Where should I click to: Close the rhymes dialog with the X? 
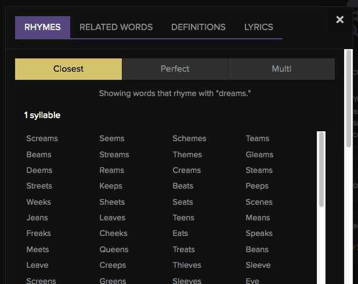[x=340, y=20]
